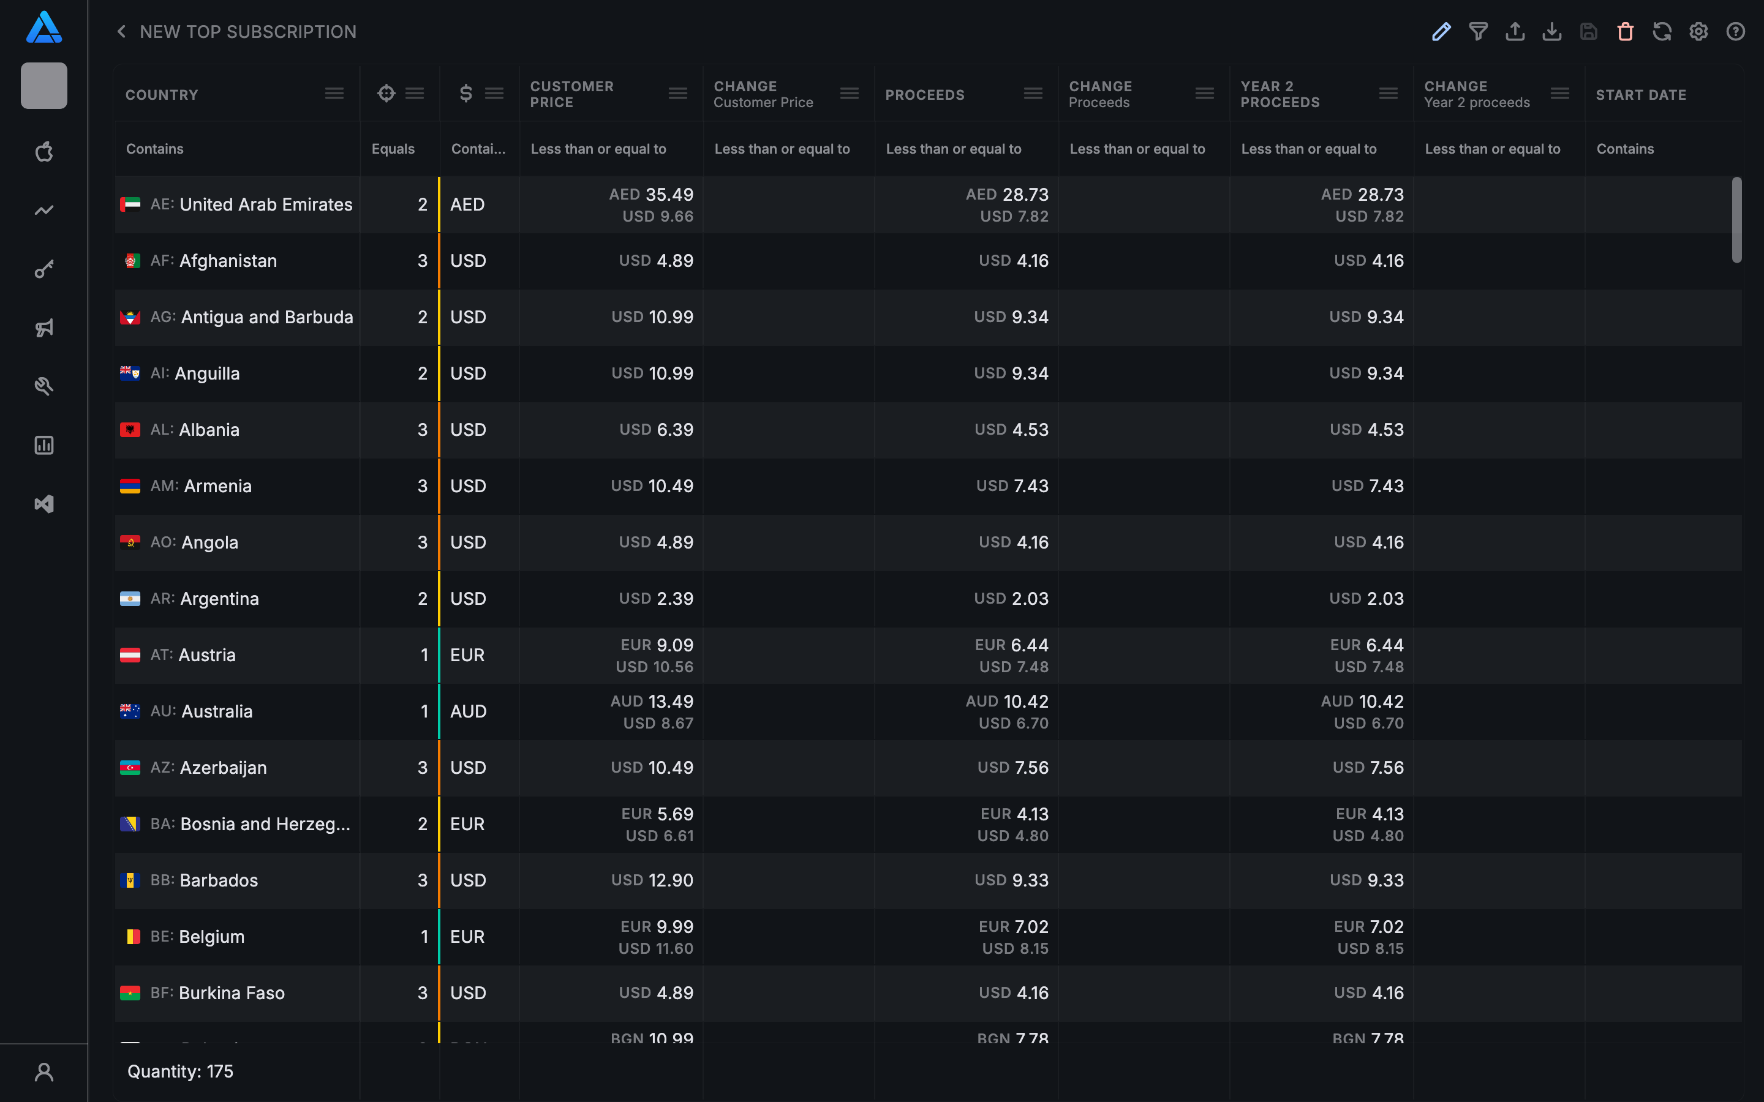Open the help question mark icon

click(x=1736, y=31)
